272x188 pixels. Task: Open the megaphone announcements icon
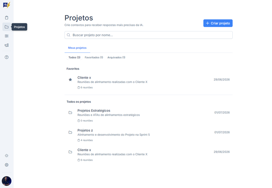coord(7,45)
